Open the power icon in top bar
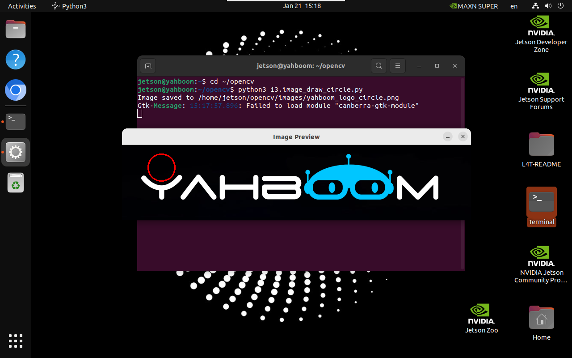572x358 pixels. coord(560,6)
